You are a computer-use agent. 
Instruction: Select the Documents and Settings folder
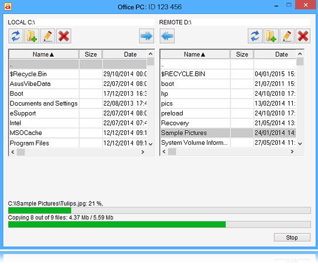pyautogui.click(x=43, y=103)
